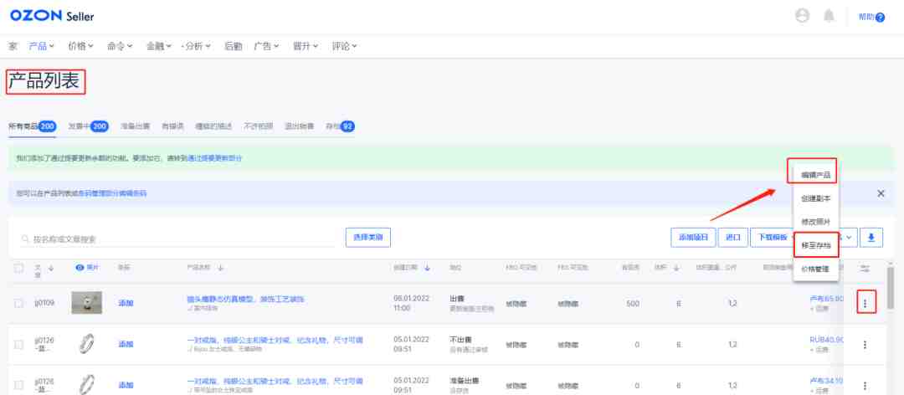Click the 下载模板 button
Screen dimensions: 904x395
(772, 238)
